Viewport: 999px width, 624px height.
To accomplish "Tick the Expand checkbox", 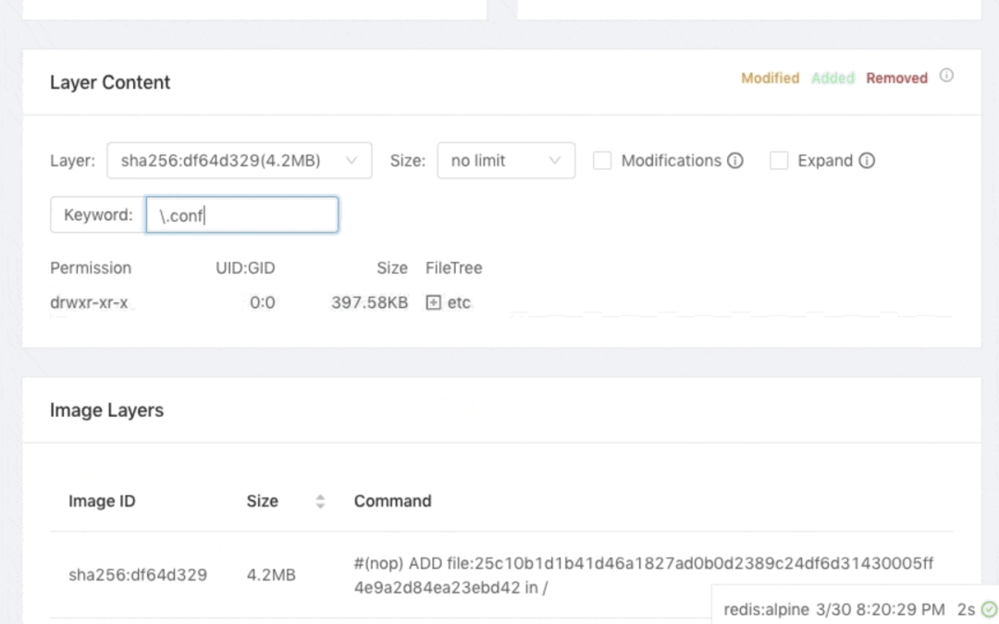I will pyautogui.click(x=779, y=161).
